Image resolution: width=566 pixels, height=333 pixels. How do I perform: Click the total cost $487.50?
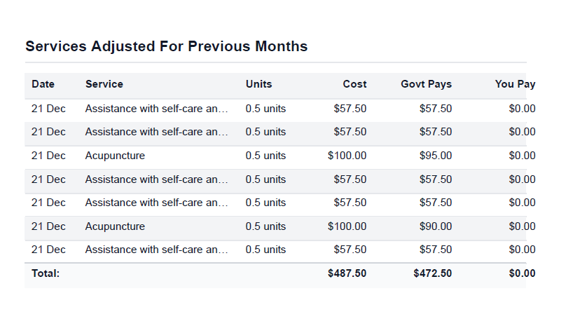tap(347, 273)
